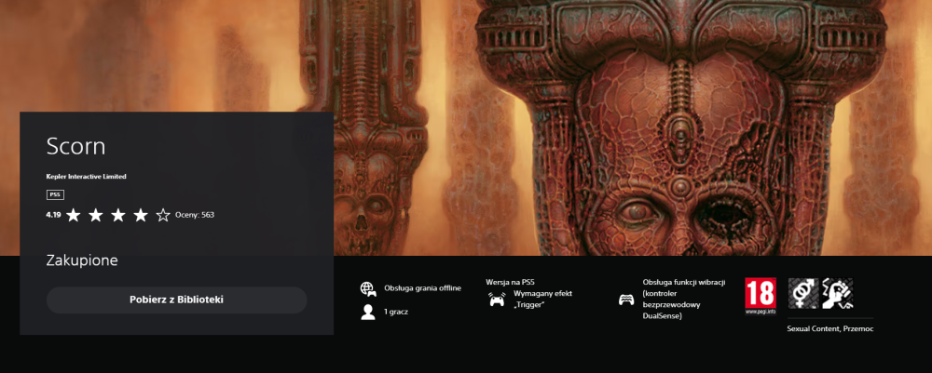Select the first rating star
The width and height of the screenshot is (932, 373).
[x=73, y=215]
